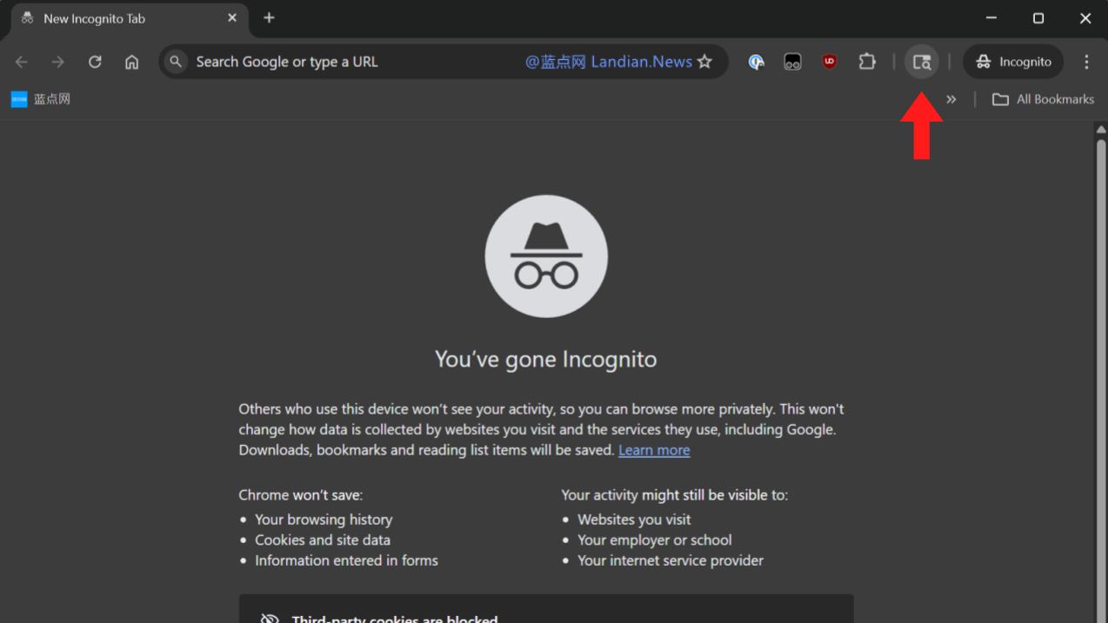Click 'Your employer or school' list item
This screenshot has height=623, width=1108.
(655, 540)
